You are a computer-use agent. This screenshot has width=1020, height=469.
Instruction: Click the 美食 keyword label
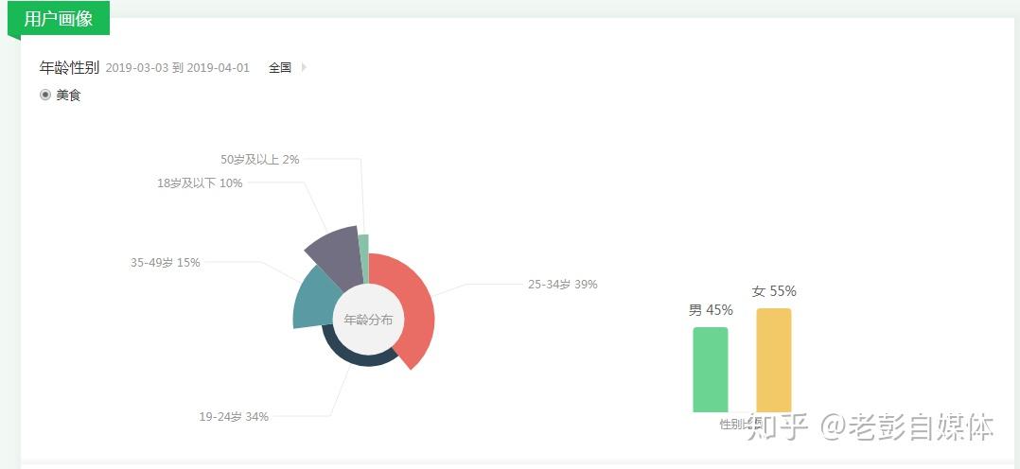68,95
